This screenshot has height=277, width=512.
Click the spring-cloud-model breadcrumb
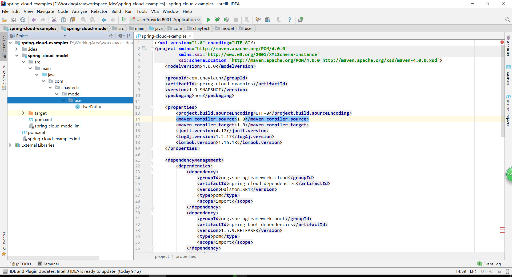click(84, 28)
